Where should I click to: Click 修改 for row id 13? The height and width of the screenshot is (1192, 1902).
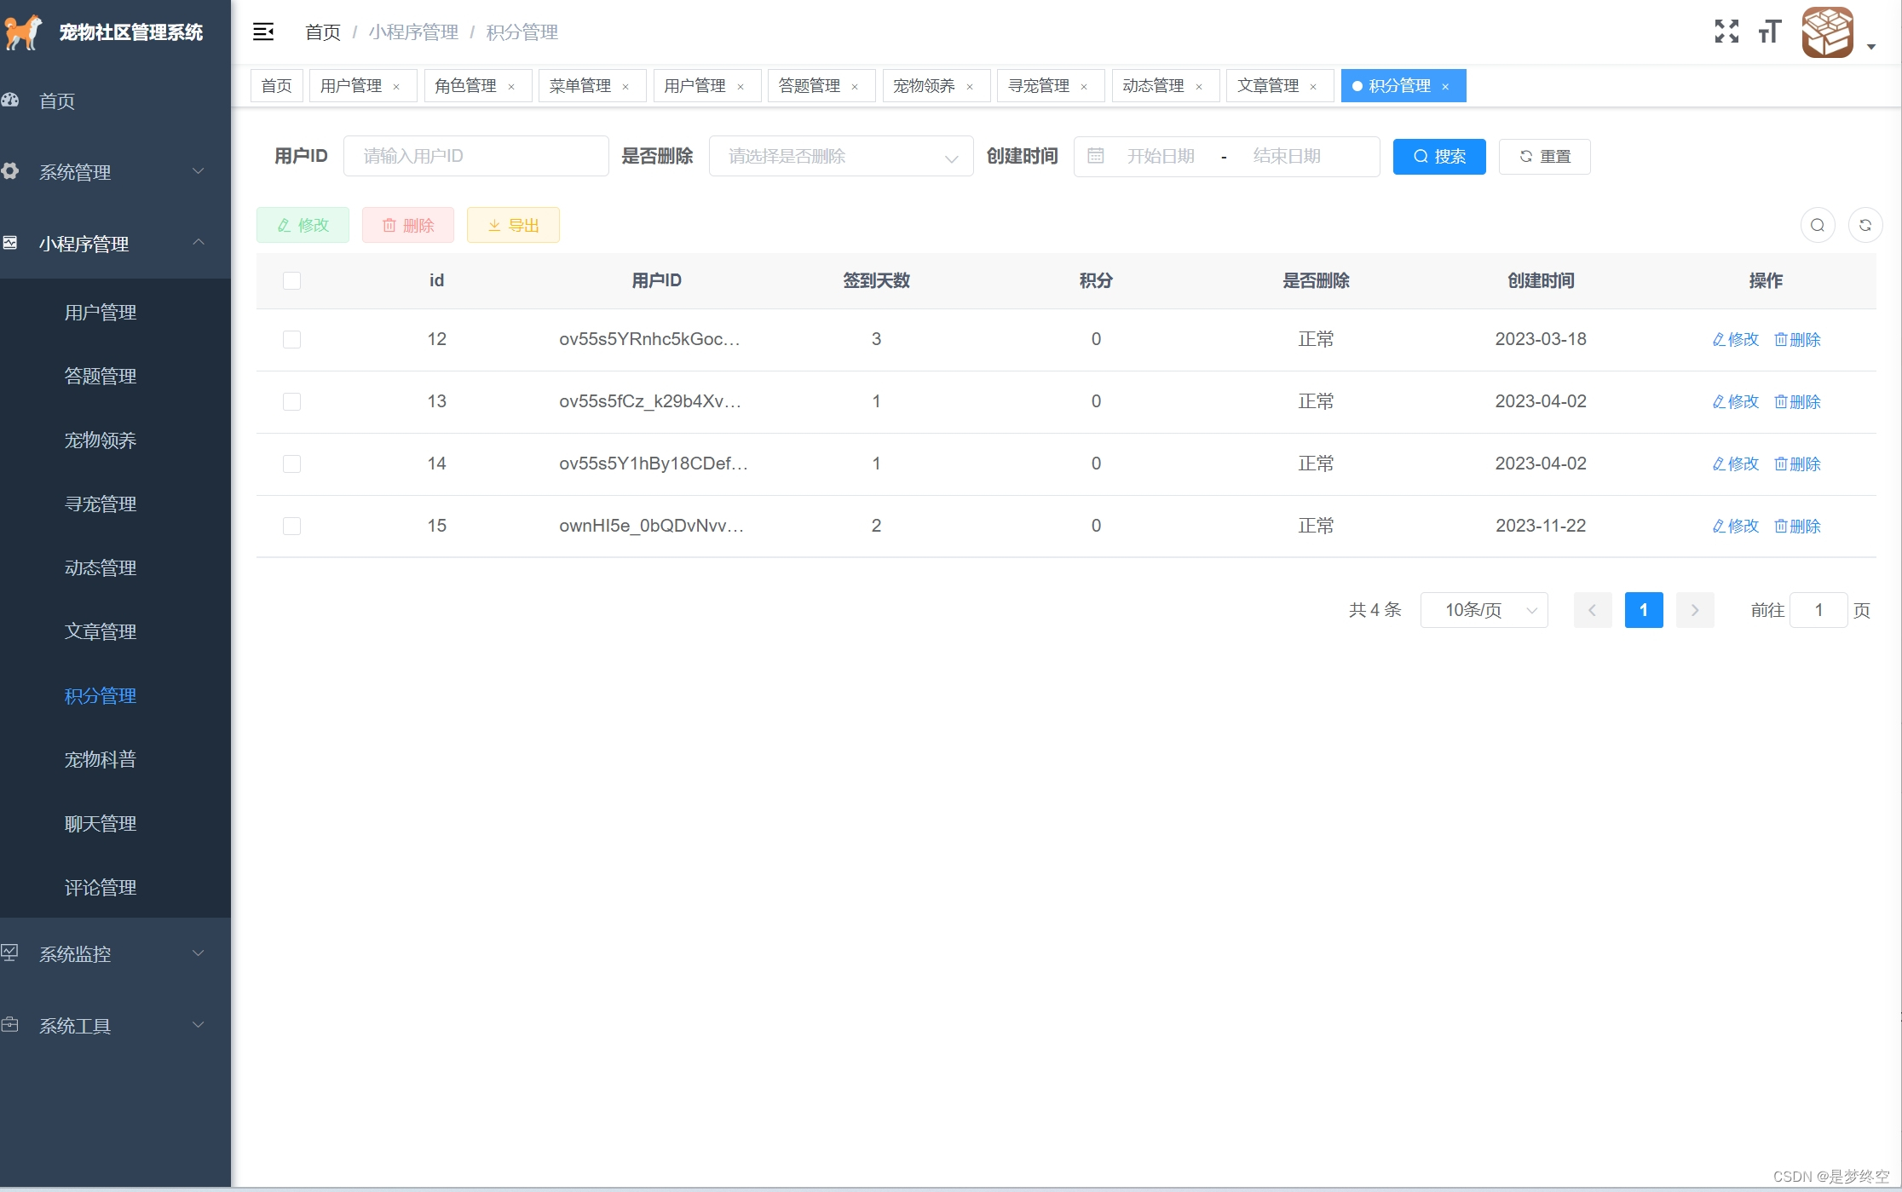[x=1736, y=401]
